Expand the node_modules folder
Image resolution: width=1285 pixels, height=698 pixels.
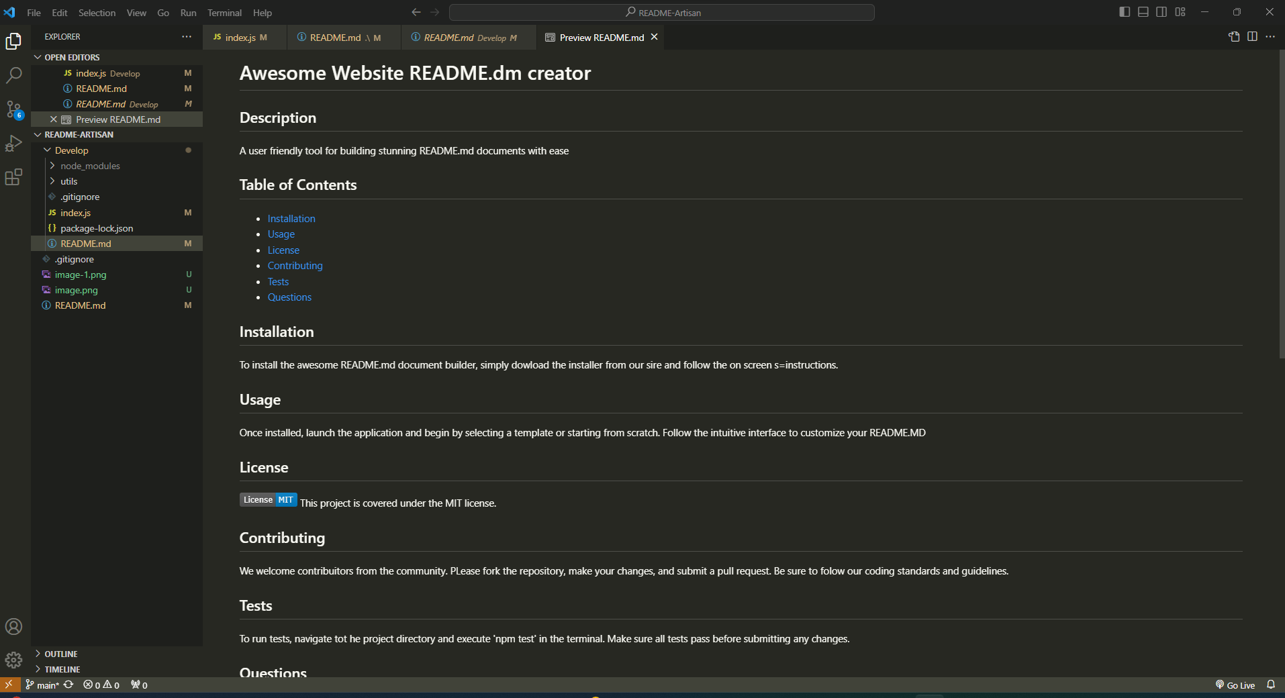coord(117,166)
